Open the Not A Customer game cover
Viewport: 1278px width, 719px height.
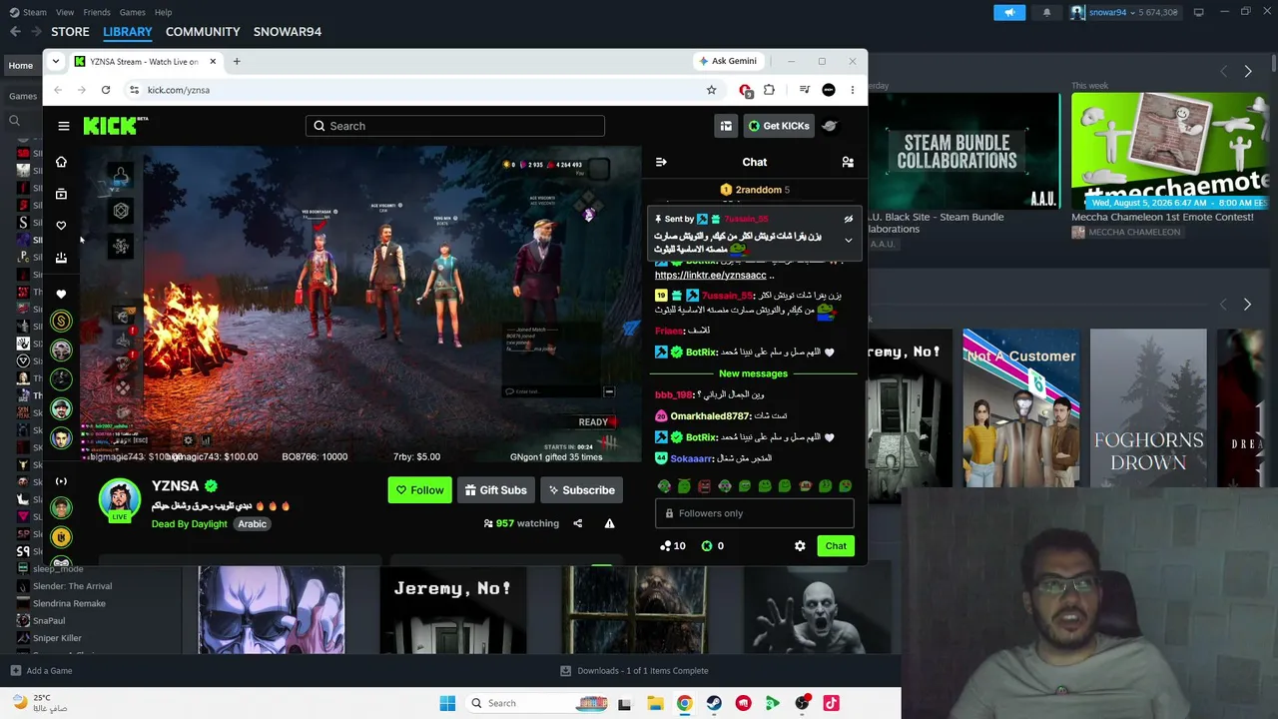point(1020,407)
